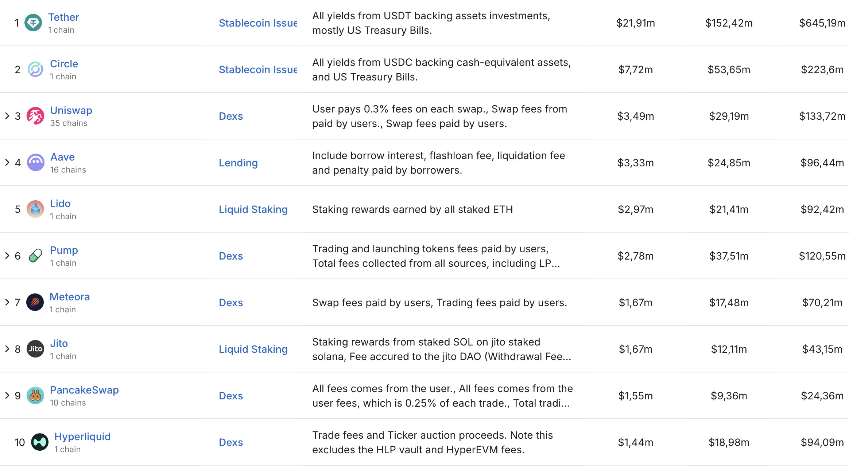The image size is (849, 466).
Task: Open the Hyperliquid protocol page
Action: pos(82,437)
